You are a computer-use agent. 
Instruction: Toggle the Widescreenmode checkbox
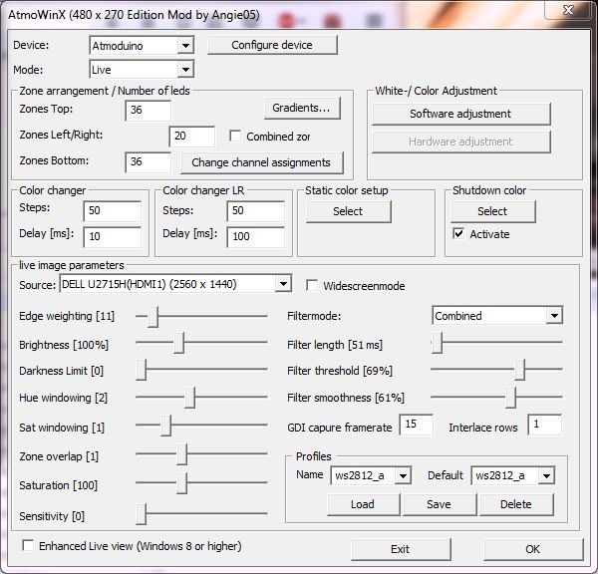tap(312, 286)
